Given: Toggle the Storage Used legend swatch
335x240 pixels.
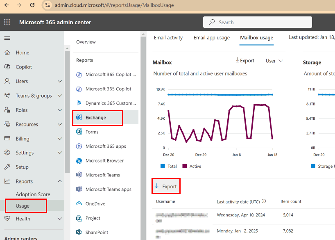Looking at the screenshot, I should click(313, 166).
